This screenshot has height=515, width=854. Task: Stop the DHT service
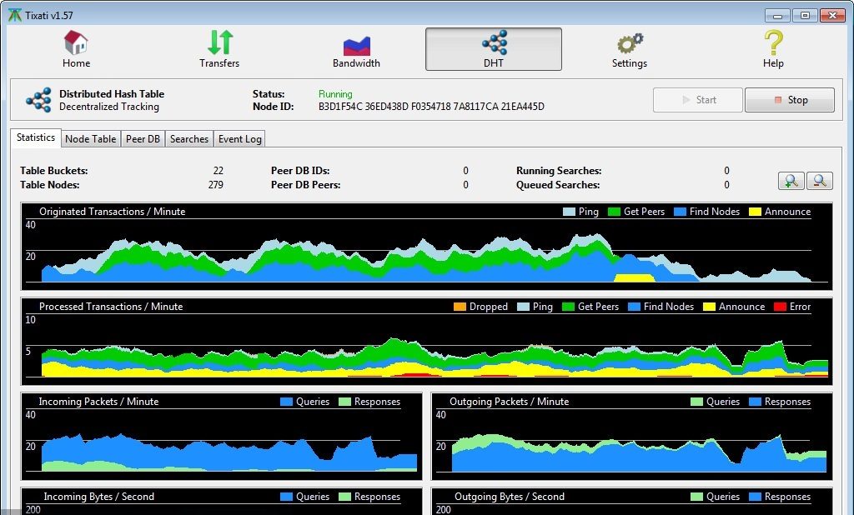(x=790, y=100)
